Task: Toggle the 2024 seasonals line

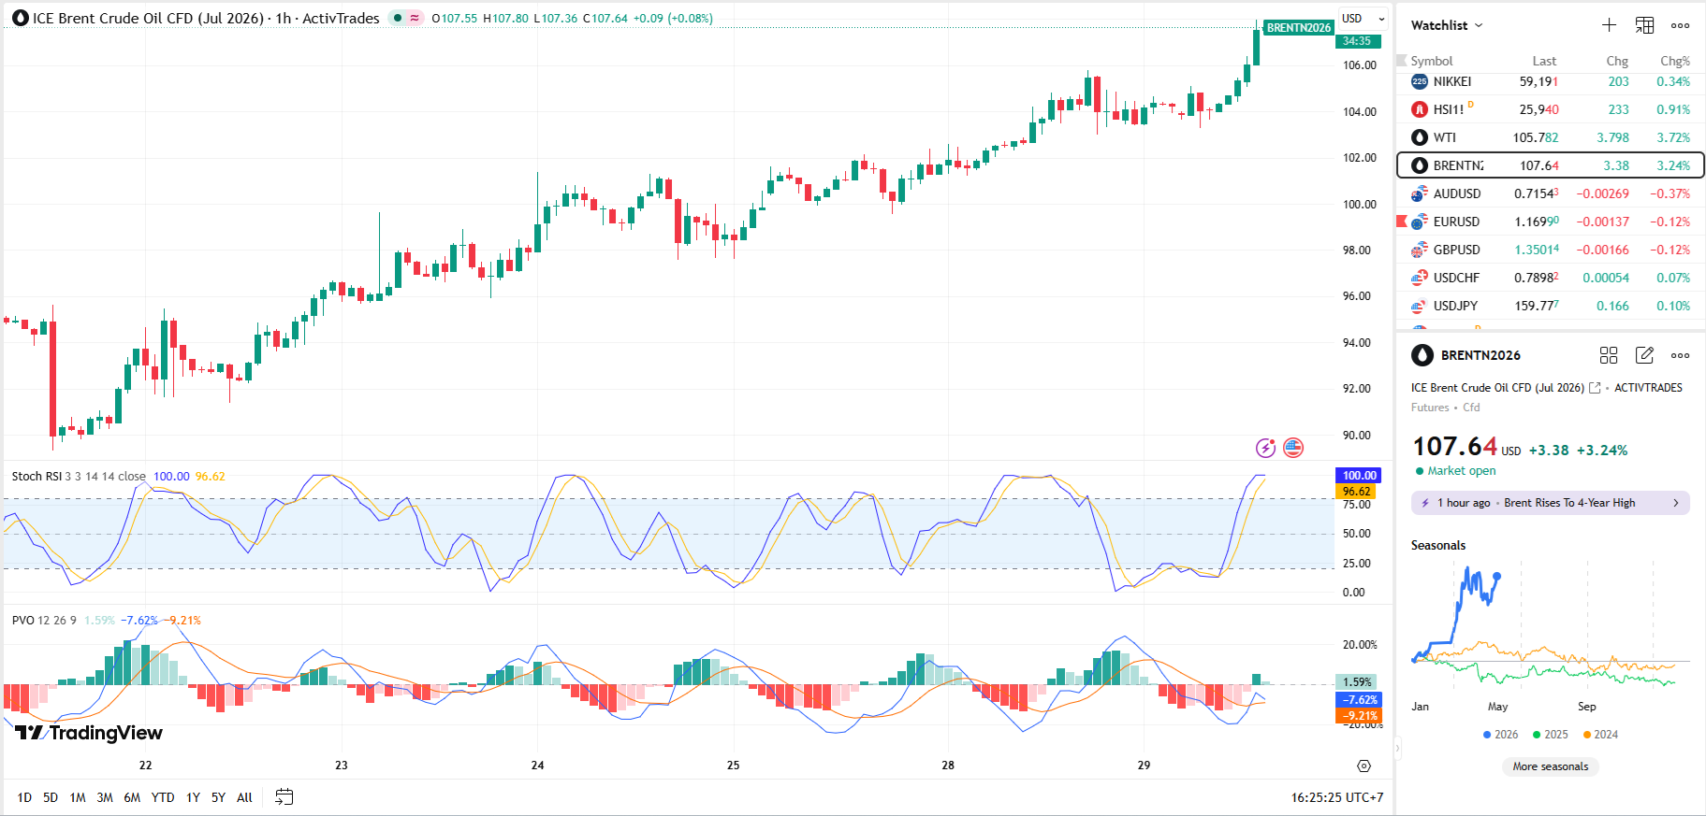Action: pyautogui.click(x=1600, y=735)
